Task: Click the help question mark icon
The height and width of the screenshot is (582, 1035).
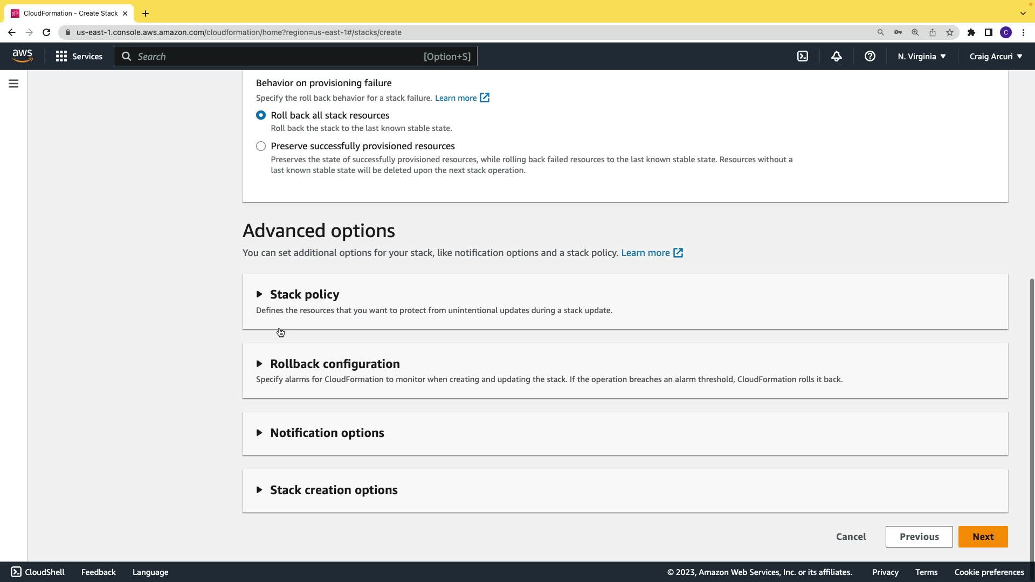Action: coord(870,57)
